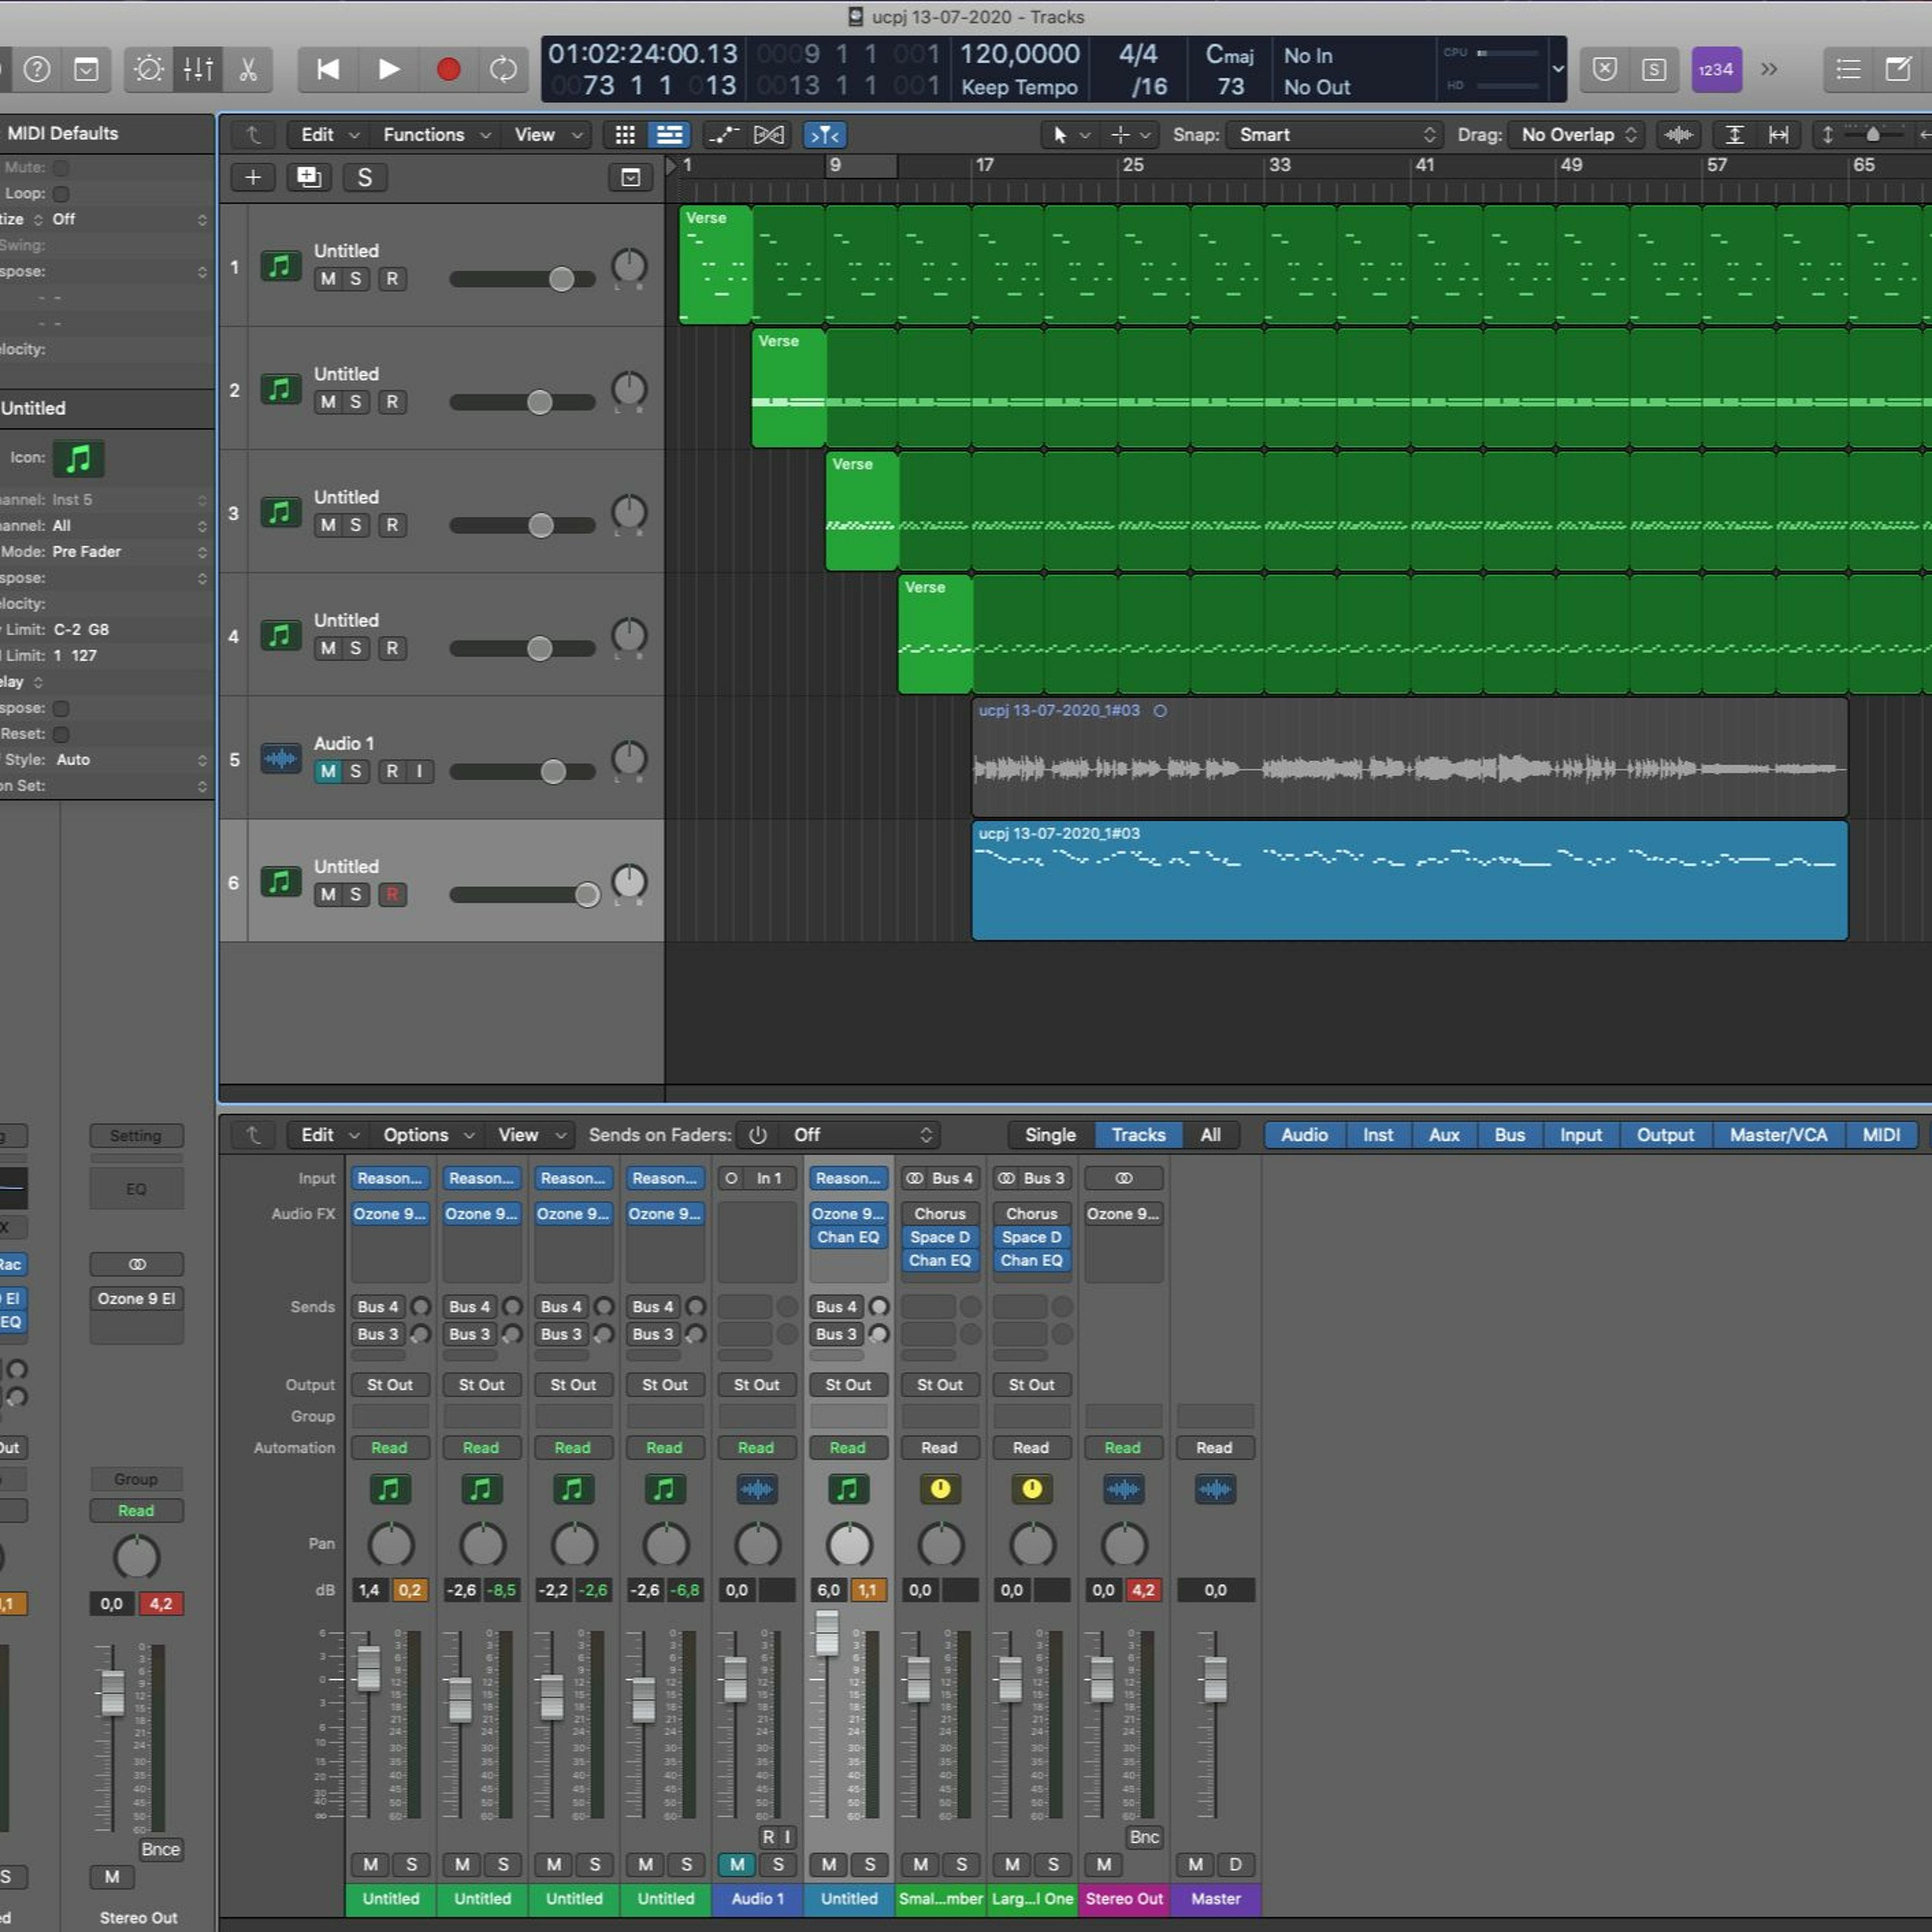Go to beginning with rewind button
The image size is (1932, 1932).
[327, 69]
